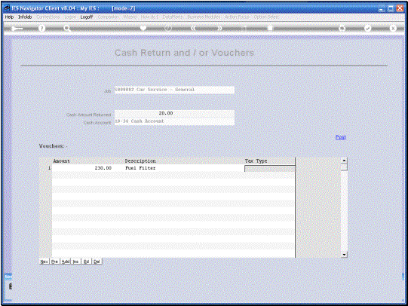Click the round X cancel icon
The width and height of the screenshot is (408, 306).
point(393,28)
